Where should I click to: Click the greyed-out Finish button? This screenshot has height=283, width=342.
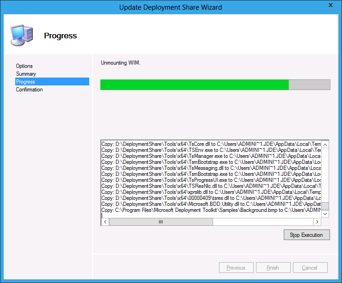point(273,268)
